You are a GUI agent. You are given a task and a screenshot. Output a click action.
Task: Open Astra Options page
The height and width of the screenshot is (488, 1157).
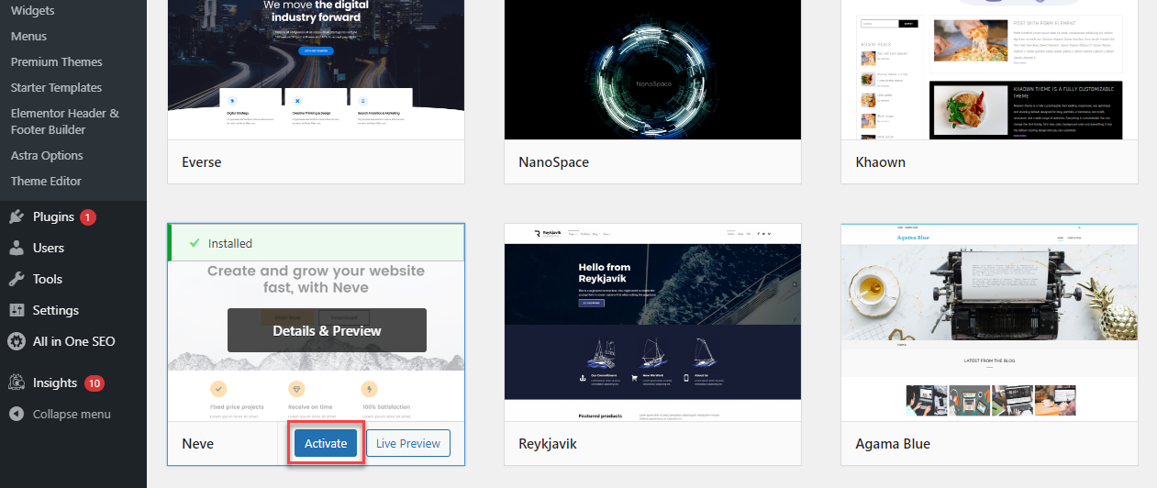coord(47,156)
